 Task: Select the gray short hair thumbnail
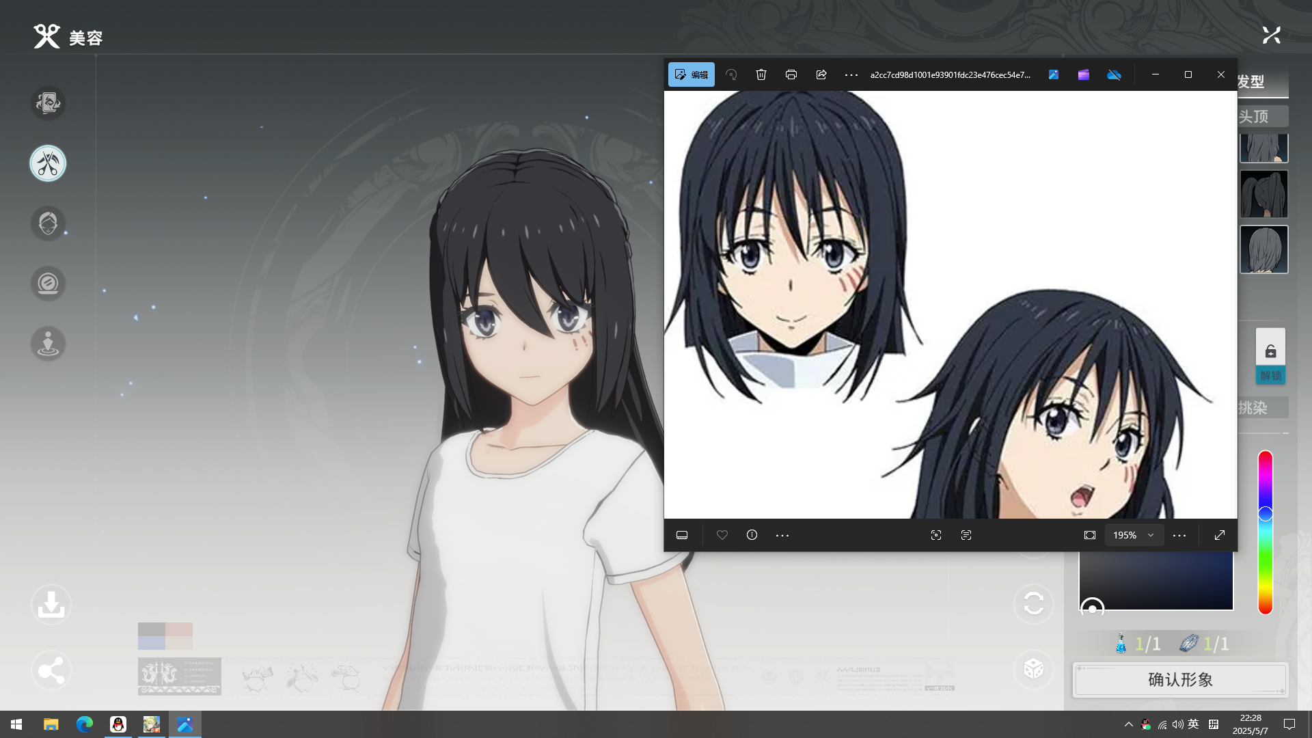coord(1264,249)
